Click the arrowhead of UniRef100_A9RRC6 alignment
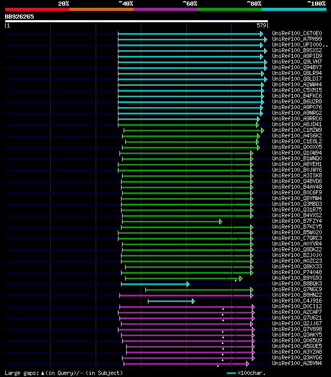 [x=259, y=119]
